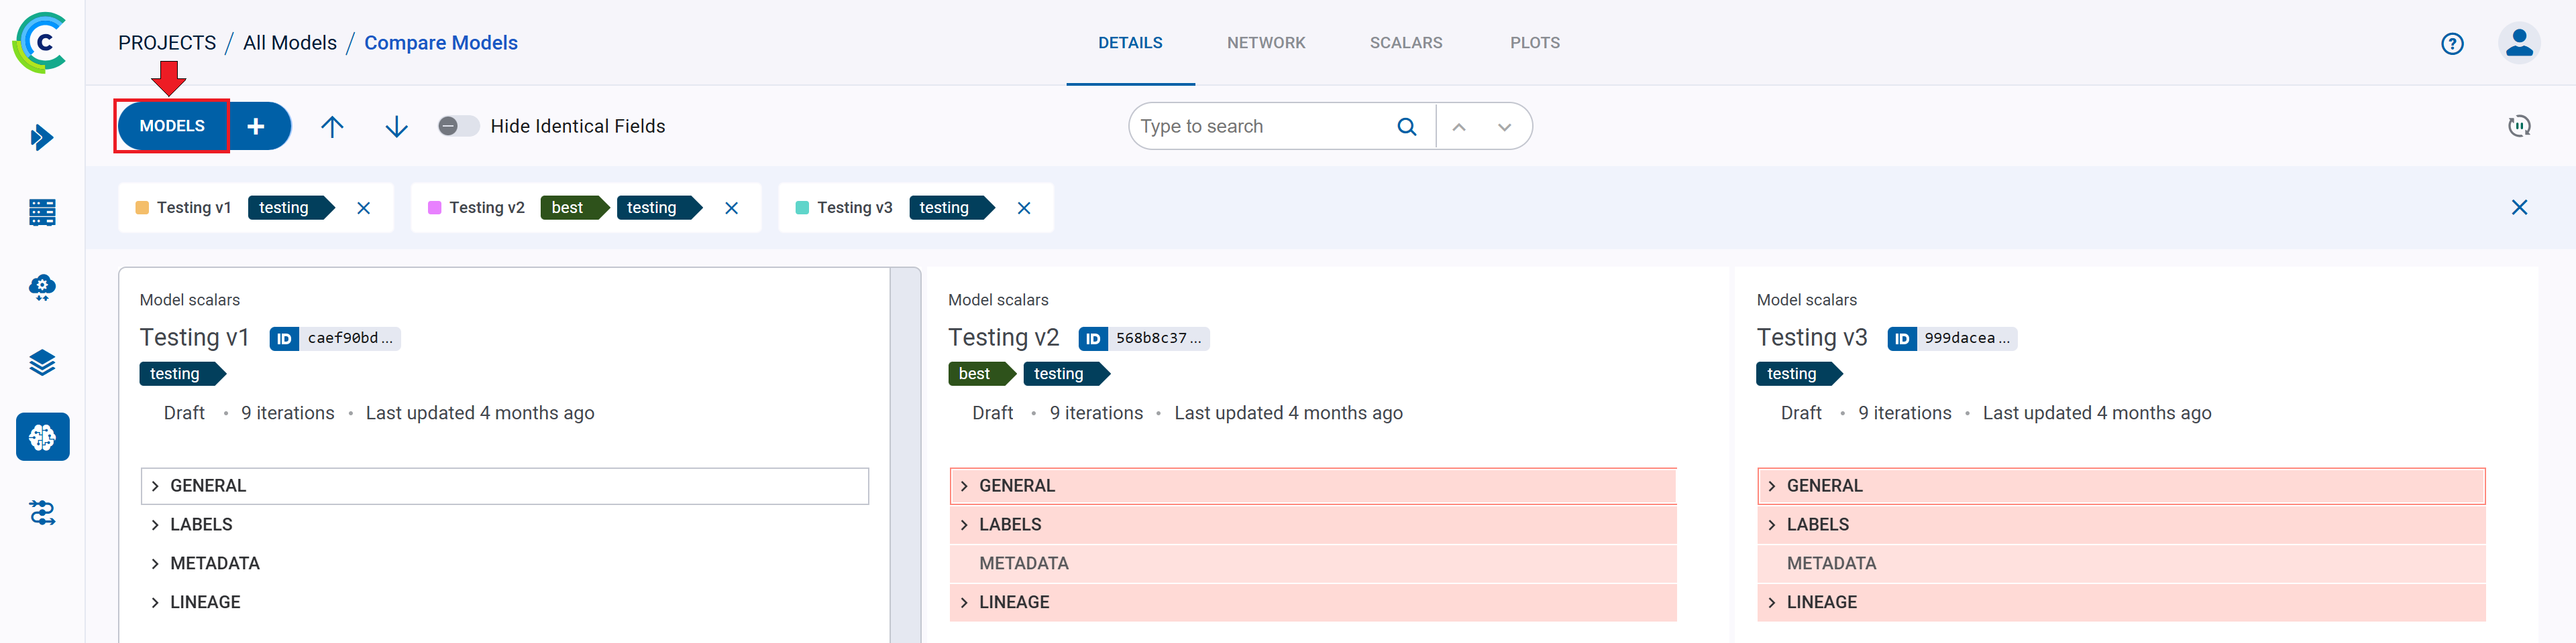Viewport: 2576px width, 643px height.
Task: Switch to the SCALARS tab
Action: point(1405,43)
